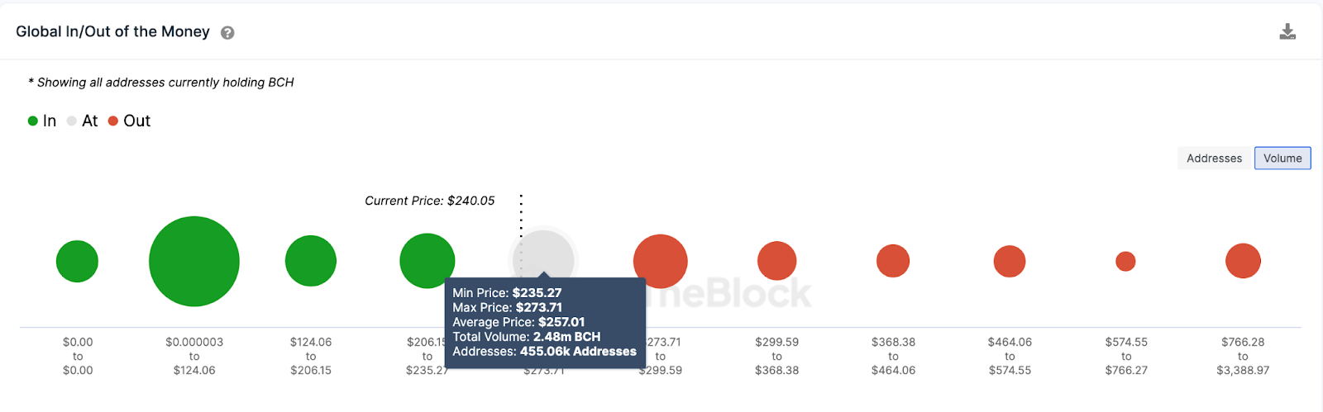The image size is (1323, 412).
Task: Select the $124.06 to $206.15 green bubble
Action: tap(311, 261)
